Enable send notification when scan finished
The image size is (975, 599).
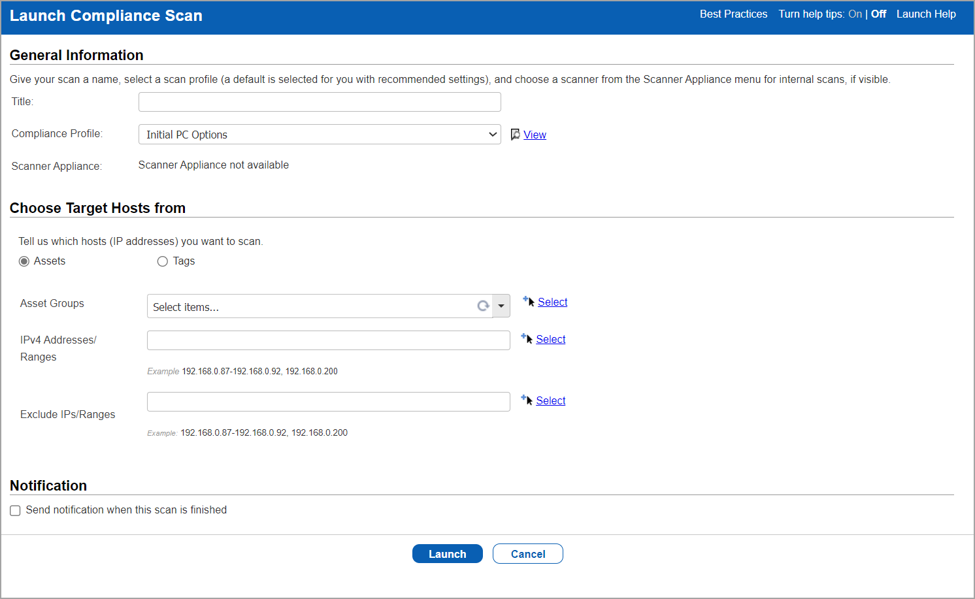pos(15,510)
